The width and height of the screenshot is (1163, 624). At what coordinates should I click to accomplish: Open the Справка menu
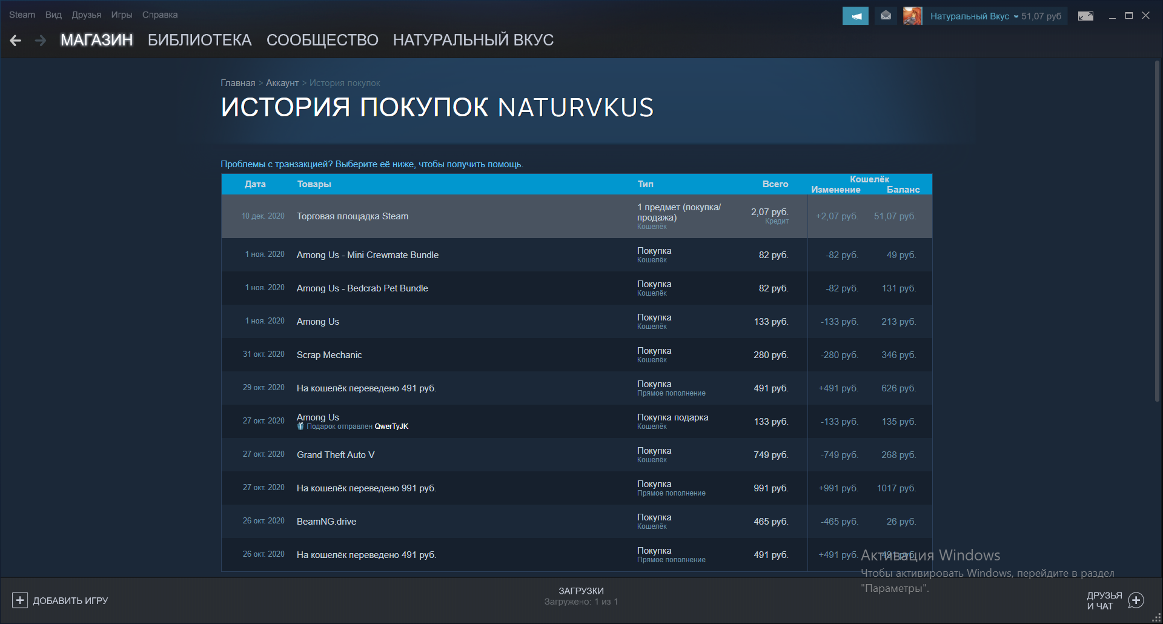(160, 15)
